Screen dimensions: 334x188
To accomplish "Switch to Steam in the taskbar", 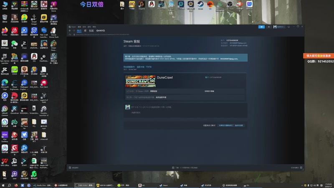I will (x=168, y=185).
